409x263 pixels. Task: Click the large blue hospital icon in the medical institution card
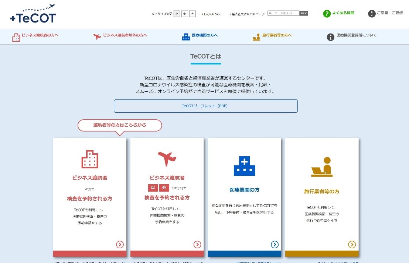244,166
